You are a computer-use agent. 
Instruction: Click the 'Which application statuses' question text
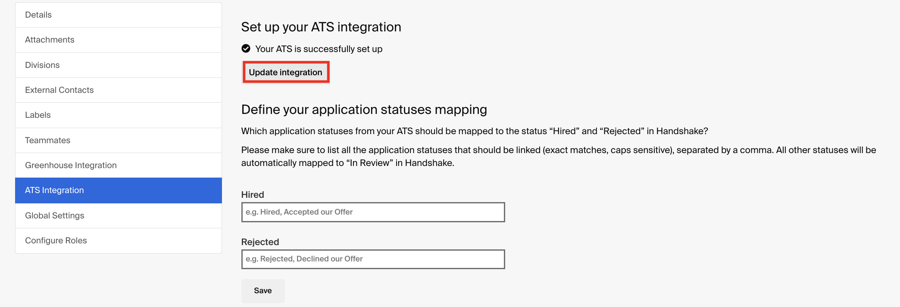click(x=475, y=131)
